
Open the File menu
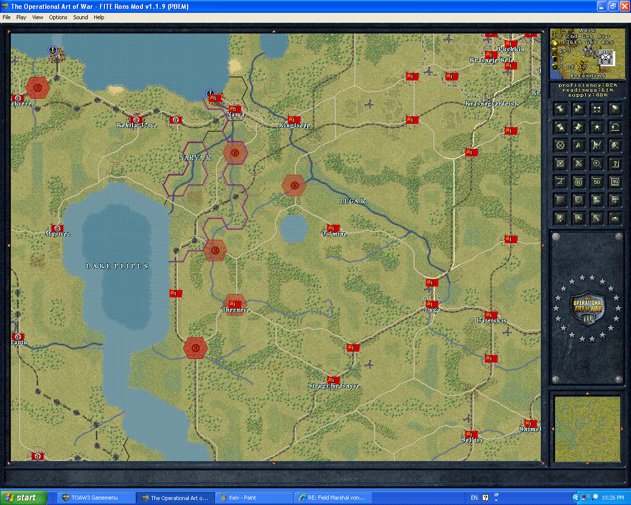[6, 17]
